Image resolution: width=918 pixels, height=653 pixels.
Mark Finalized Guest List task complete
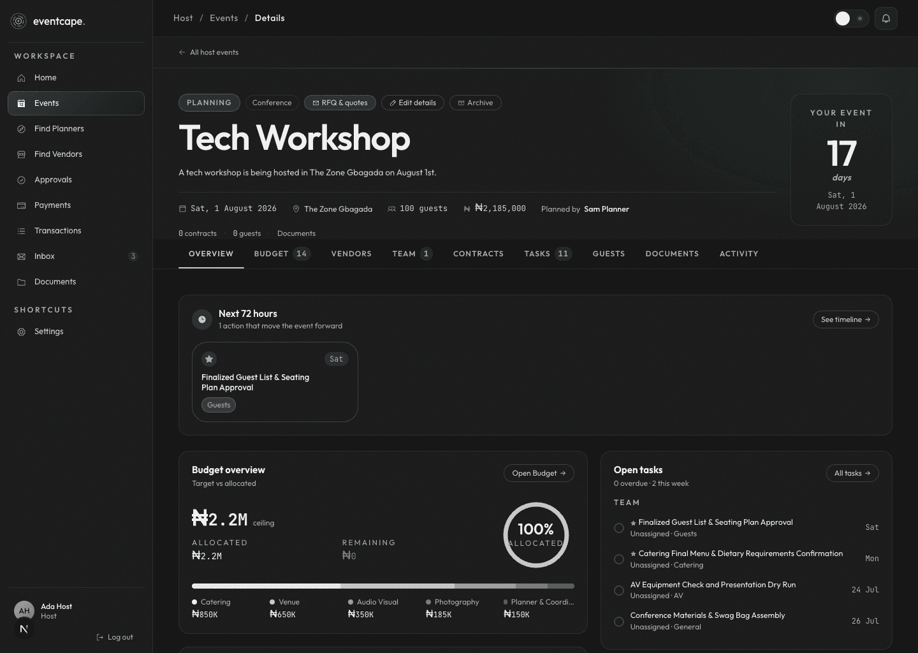point(618,528)
